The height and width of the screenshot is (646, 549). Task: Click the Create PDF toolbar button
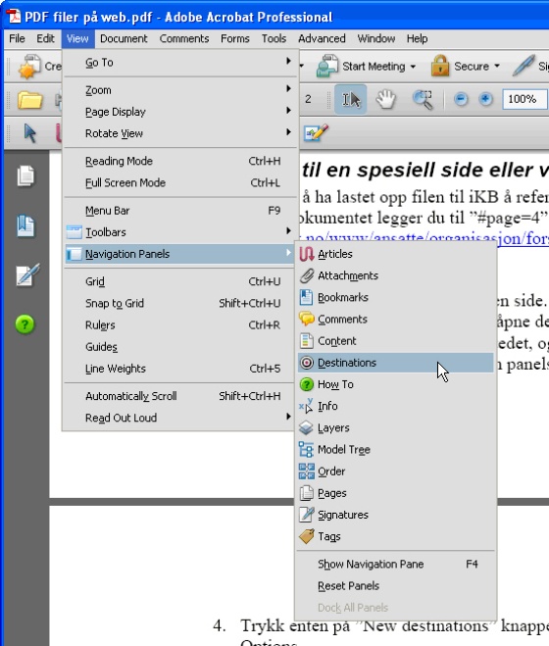(x=40, y=67)
